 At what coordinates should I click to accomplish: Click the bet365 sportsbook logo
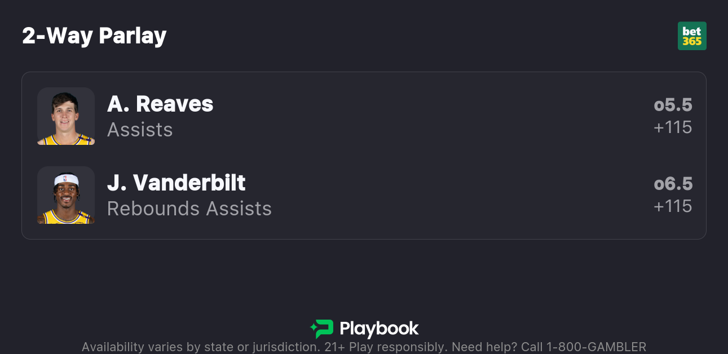(692, 36)
